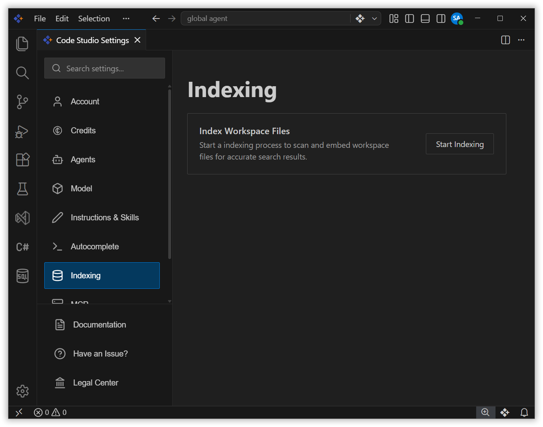Open the errors and warnings status indicator
The height and width of the screenshot is (427, 543).
50,412
